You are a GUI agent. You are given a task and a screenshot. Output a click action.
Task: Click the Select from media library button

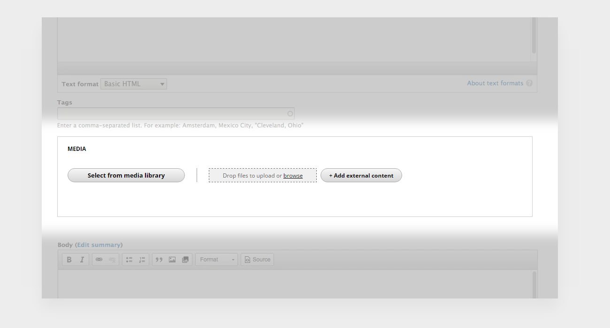126,175
